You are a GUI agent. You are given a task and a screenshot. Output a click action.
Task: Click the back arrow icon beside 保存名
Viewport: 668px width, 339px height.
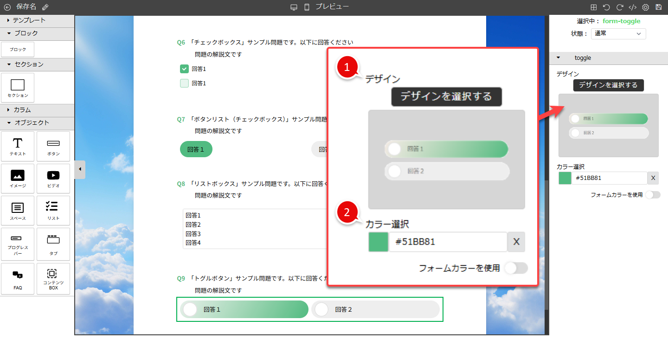[x=7, y=7]
